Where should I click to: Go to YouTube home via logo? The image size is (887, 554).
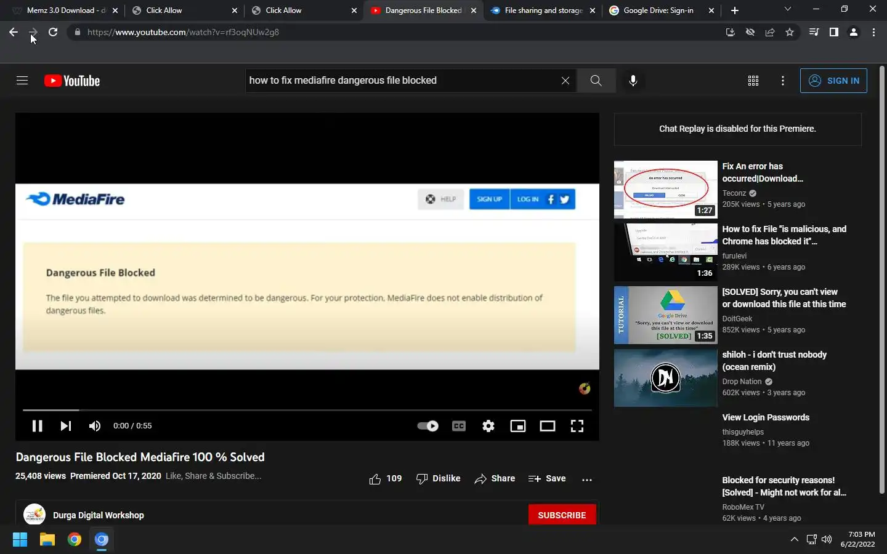point(72,81)
